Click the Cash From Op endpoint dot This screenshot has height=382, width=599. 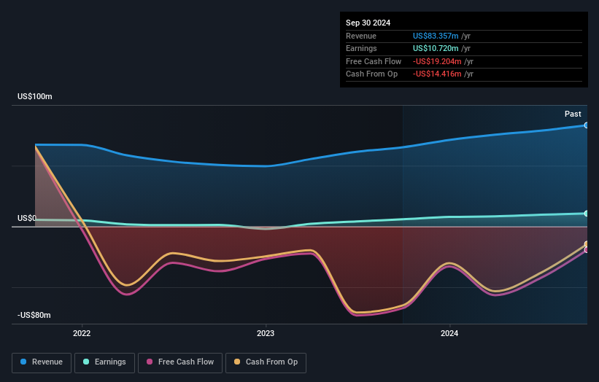(x=587, y=244)
